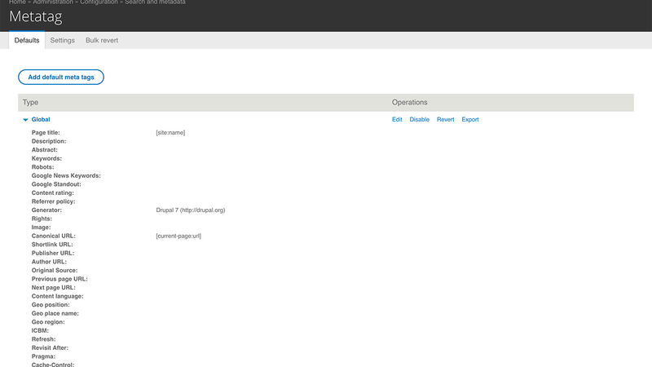Click the 'Previous page URL:' label

59,279
